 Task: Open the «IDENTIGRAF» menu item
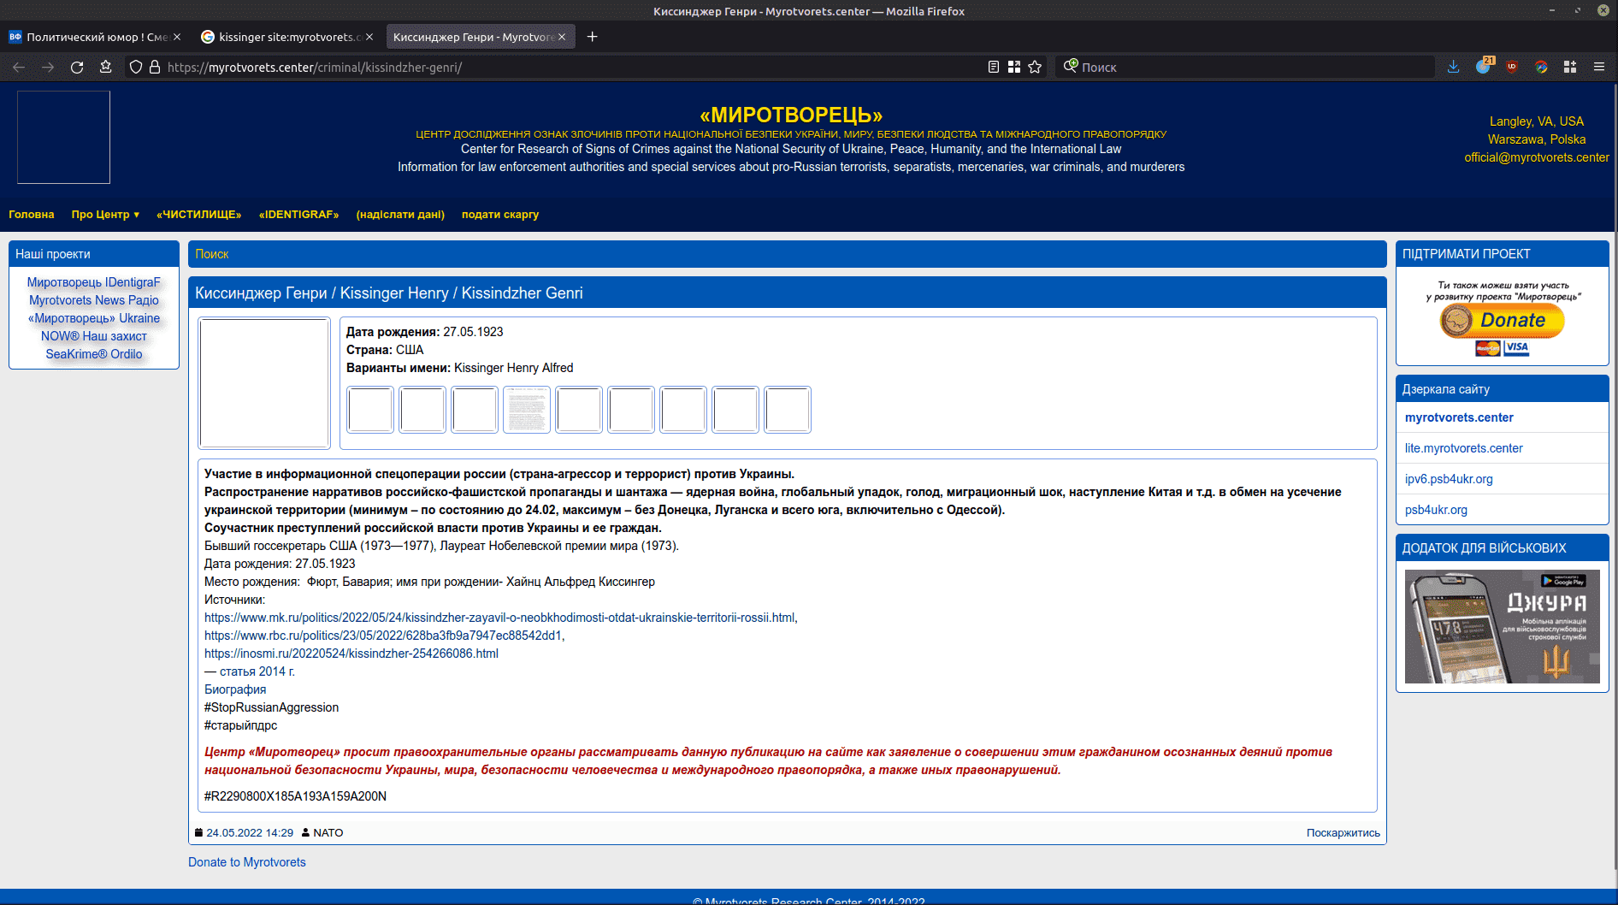(x=299, y=215)
